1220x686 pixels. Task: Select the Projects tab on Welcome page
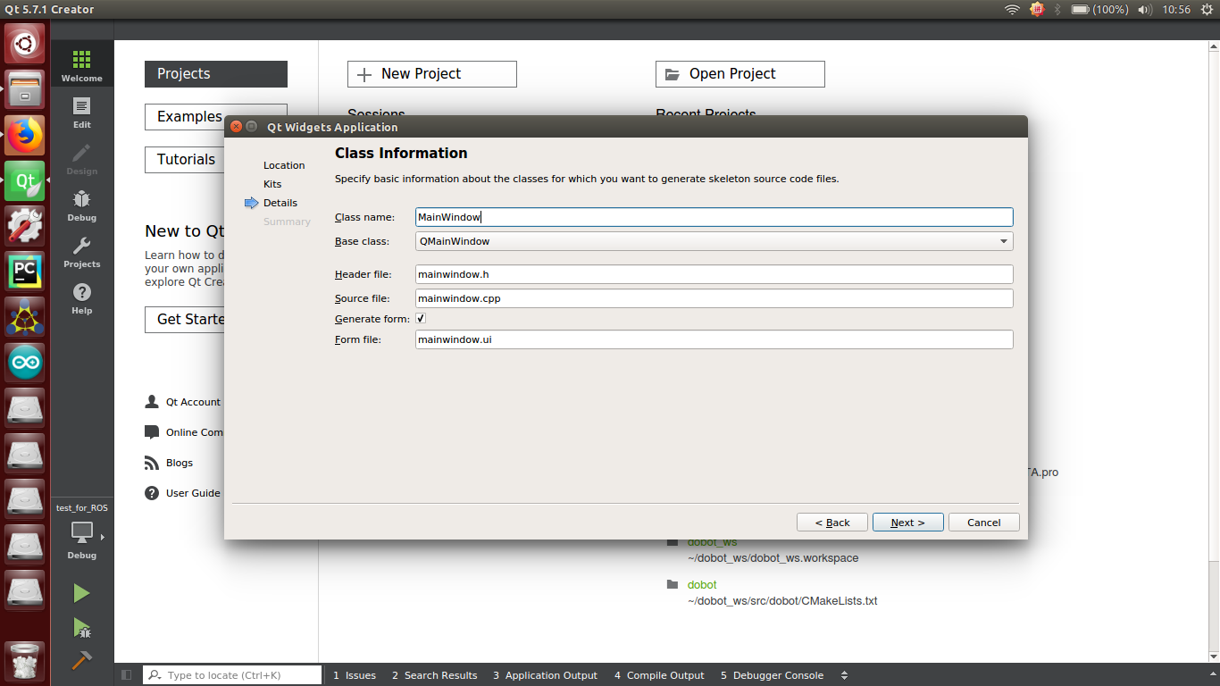coord(216,74)
